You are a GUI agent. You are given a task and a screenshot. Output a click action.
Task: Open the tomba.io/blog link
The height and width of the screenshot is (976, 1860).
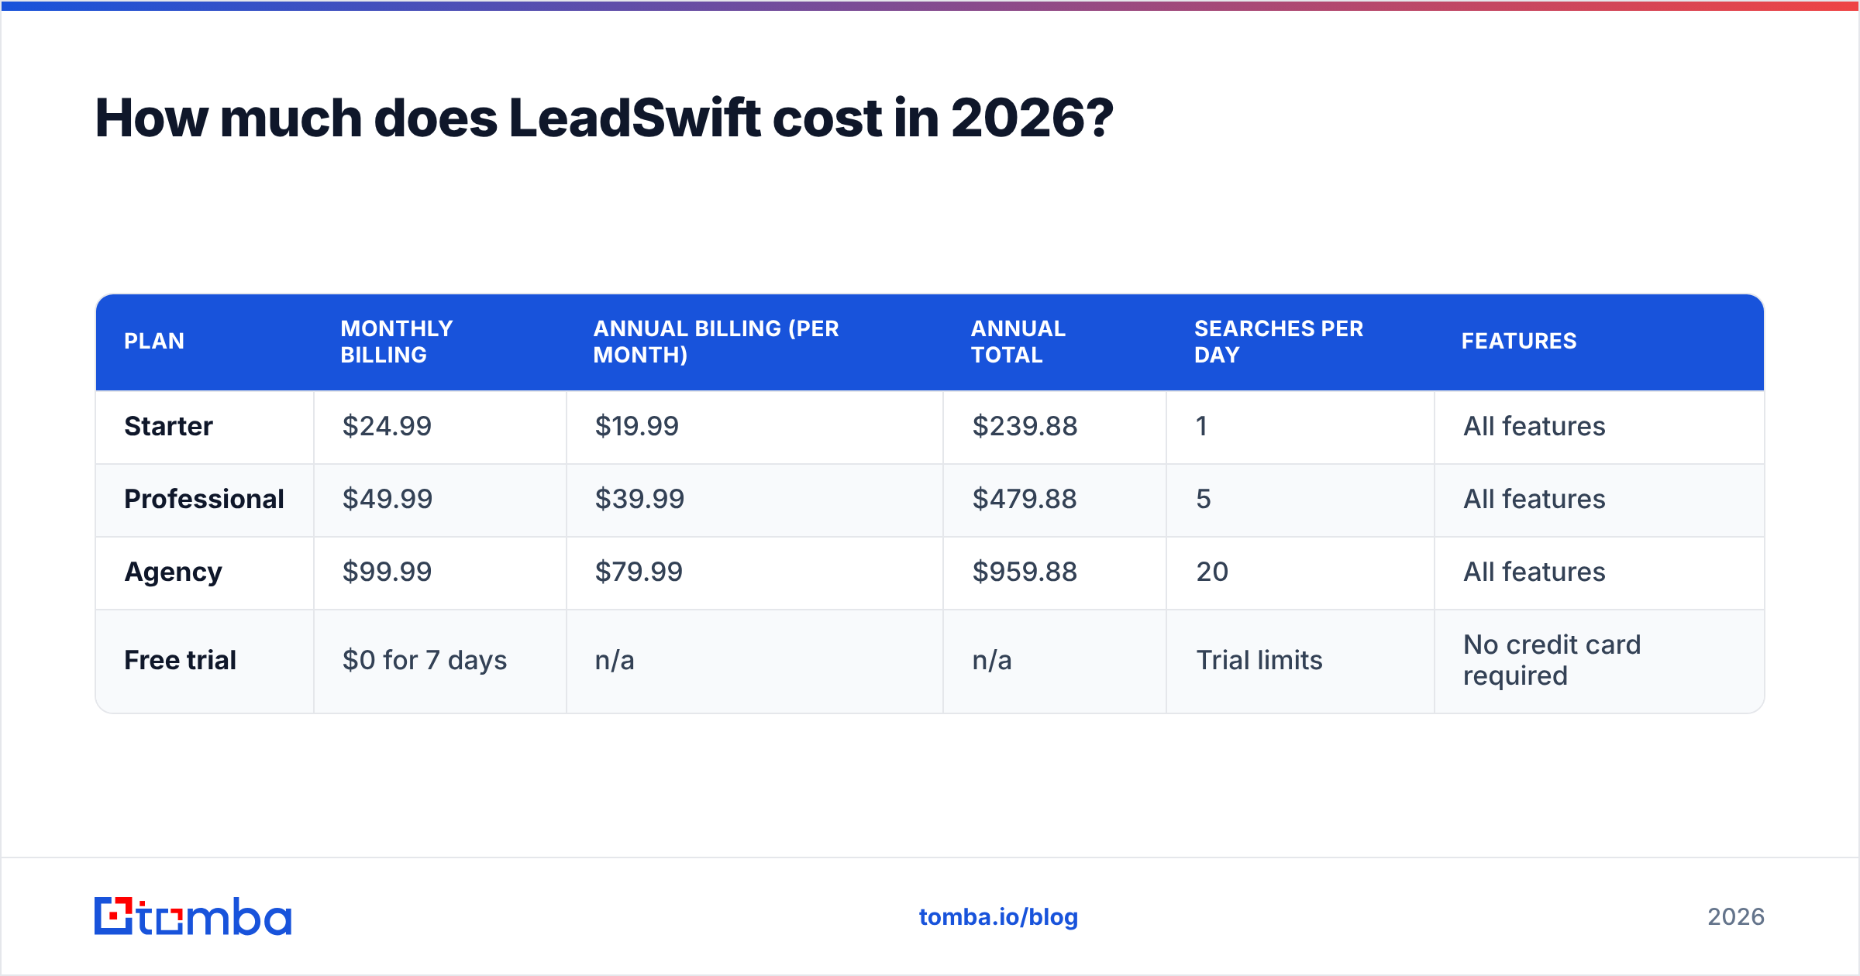(x=998, y=917)
